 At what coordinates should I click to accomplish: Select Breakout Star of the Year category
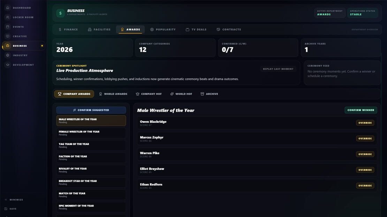[91, 182]
